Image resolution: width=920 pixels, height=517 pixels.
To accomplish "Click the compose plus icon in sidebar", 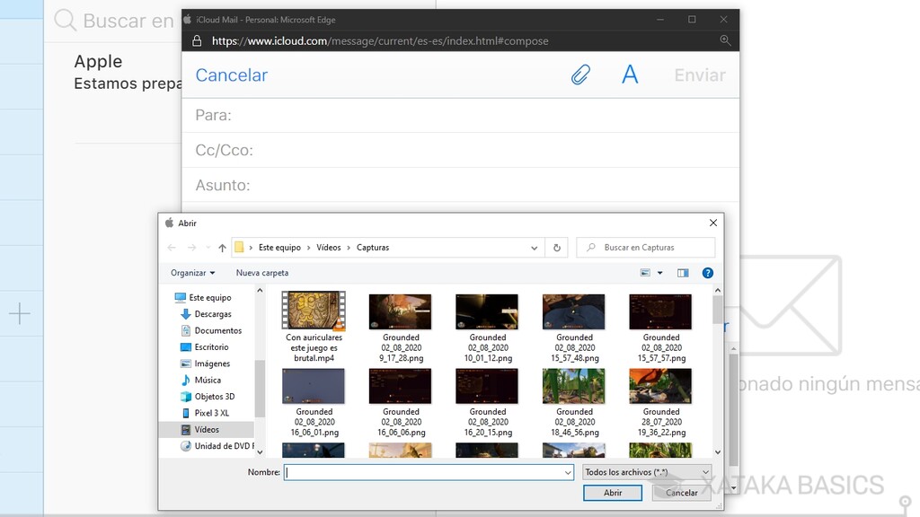I will tap(20, 313).
